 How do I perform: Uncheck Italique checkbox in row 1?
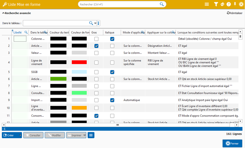tap(112, 39)
